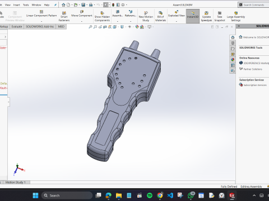Click the Select cursor tool
269x201 pixels.
click(x=106, y=5)
